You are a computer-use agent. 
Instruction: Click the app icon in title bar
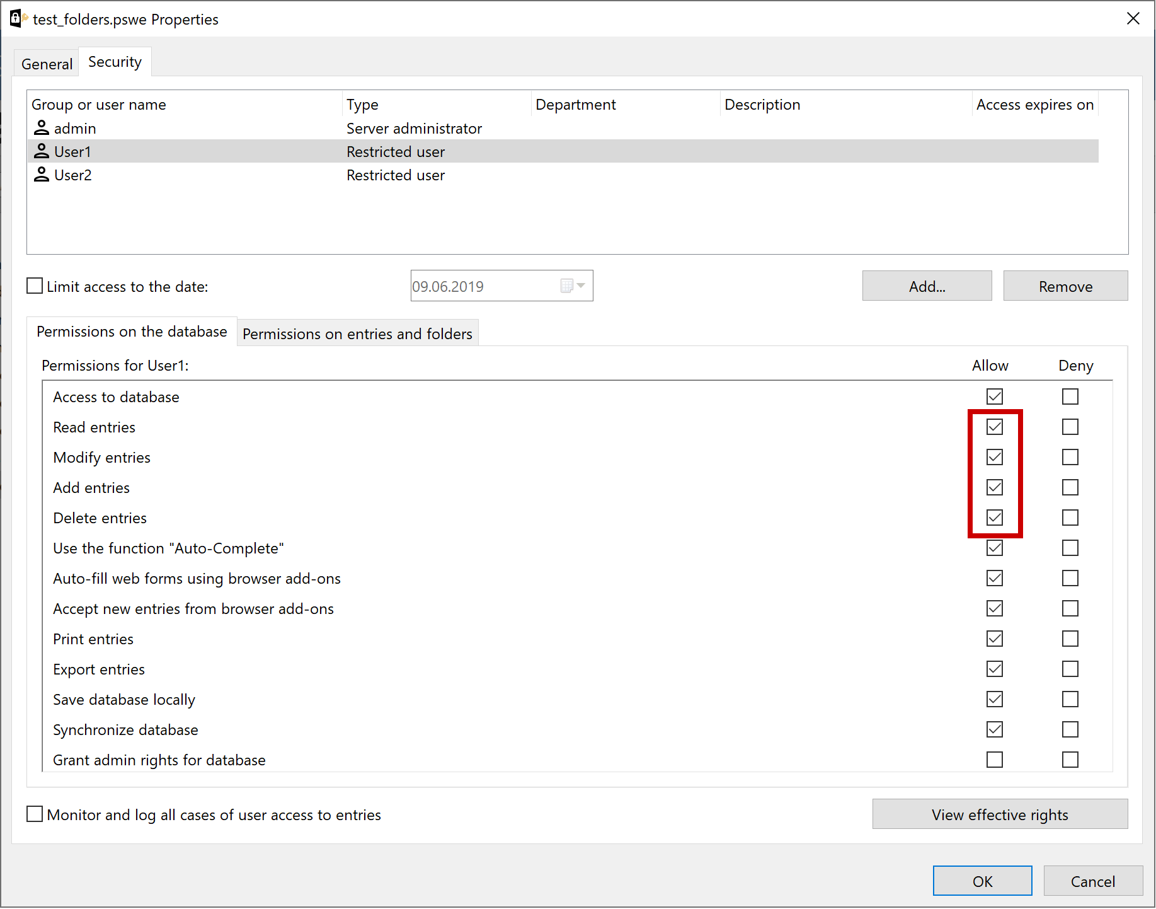(x=18, y=18)
